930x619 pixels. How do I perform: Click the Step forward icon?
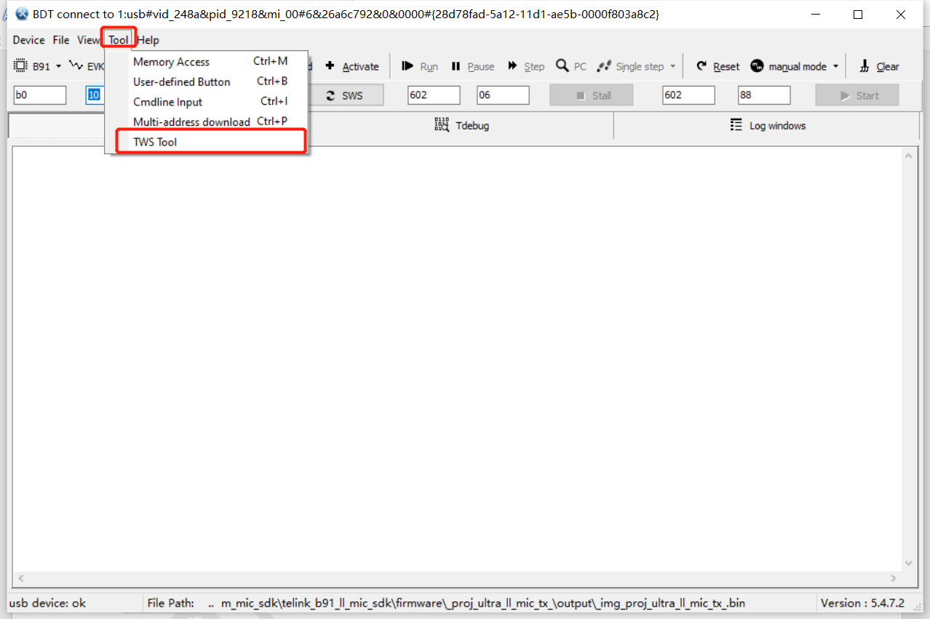(513, 66)
